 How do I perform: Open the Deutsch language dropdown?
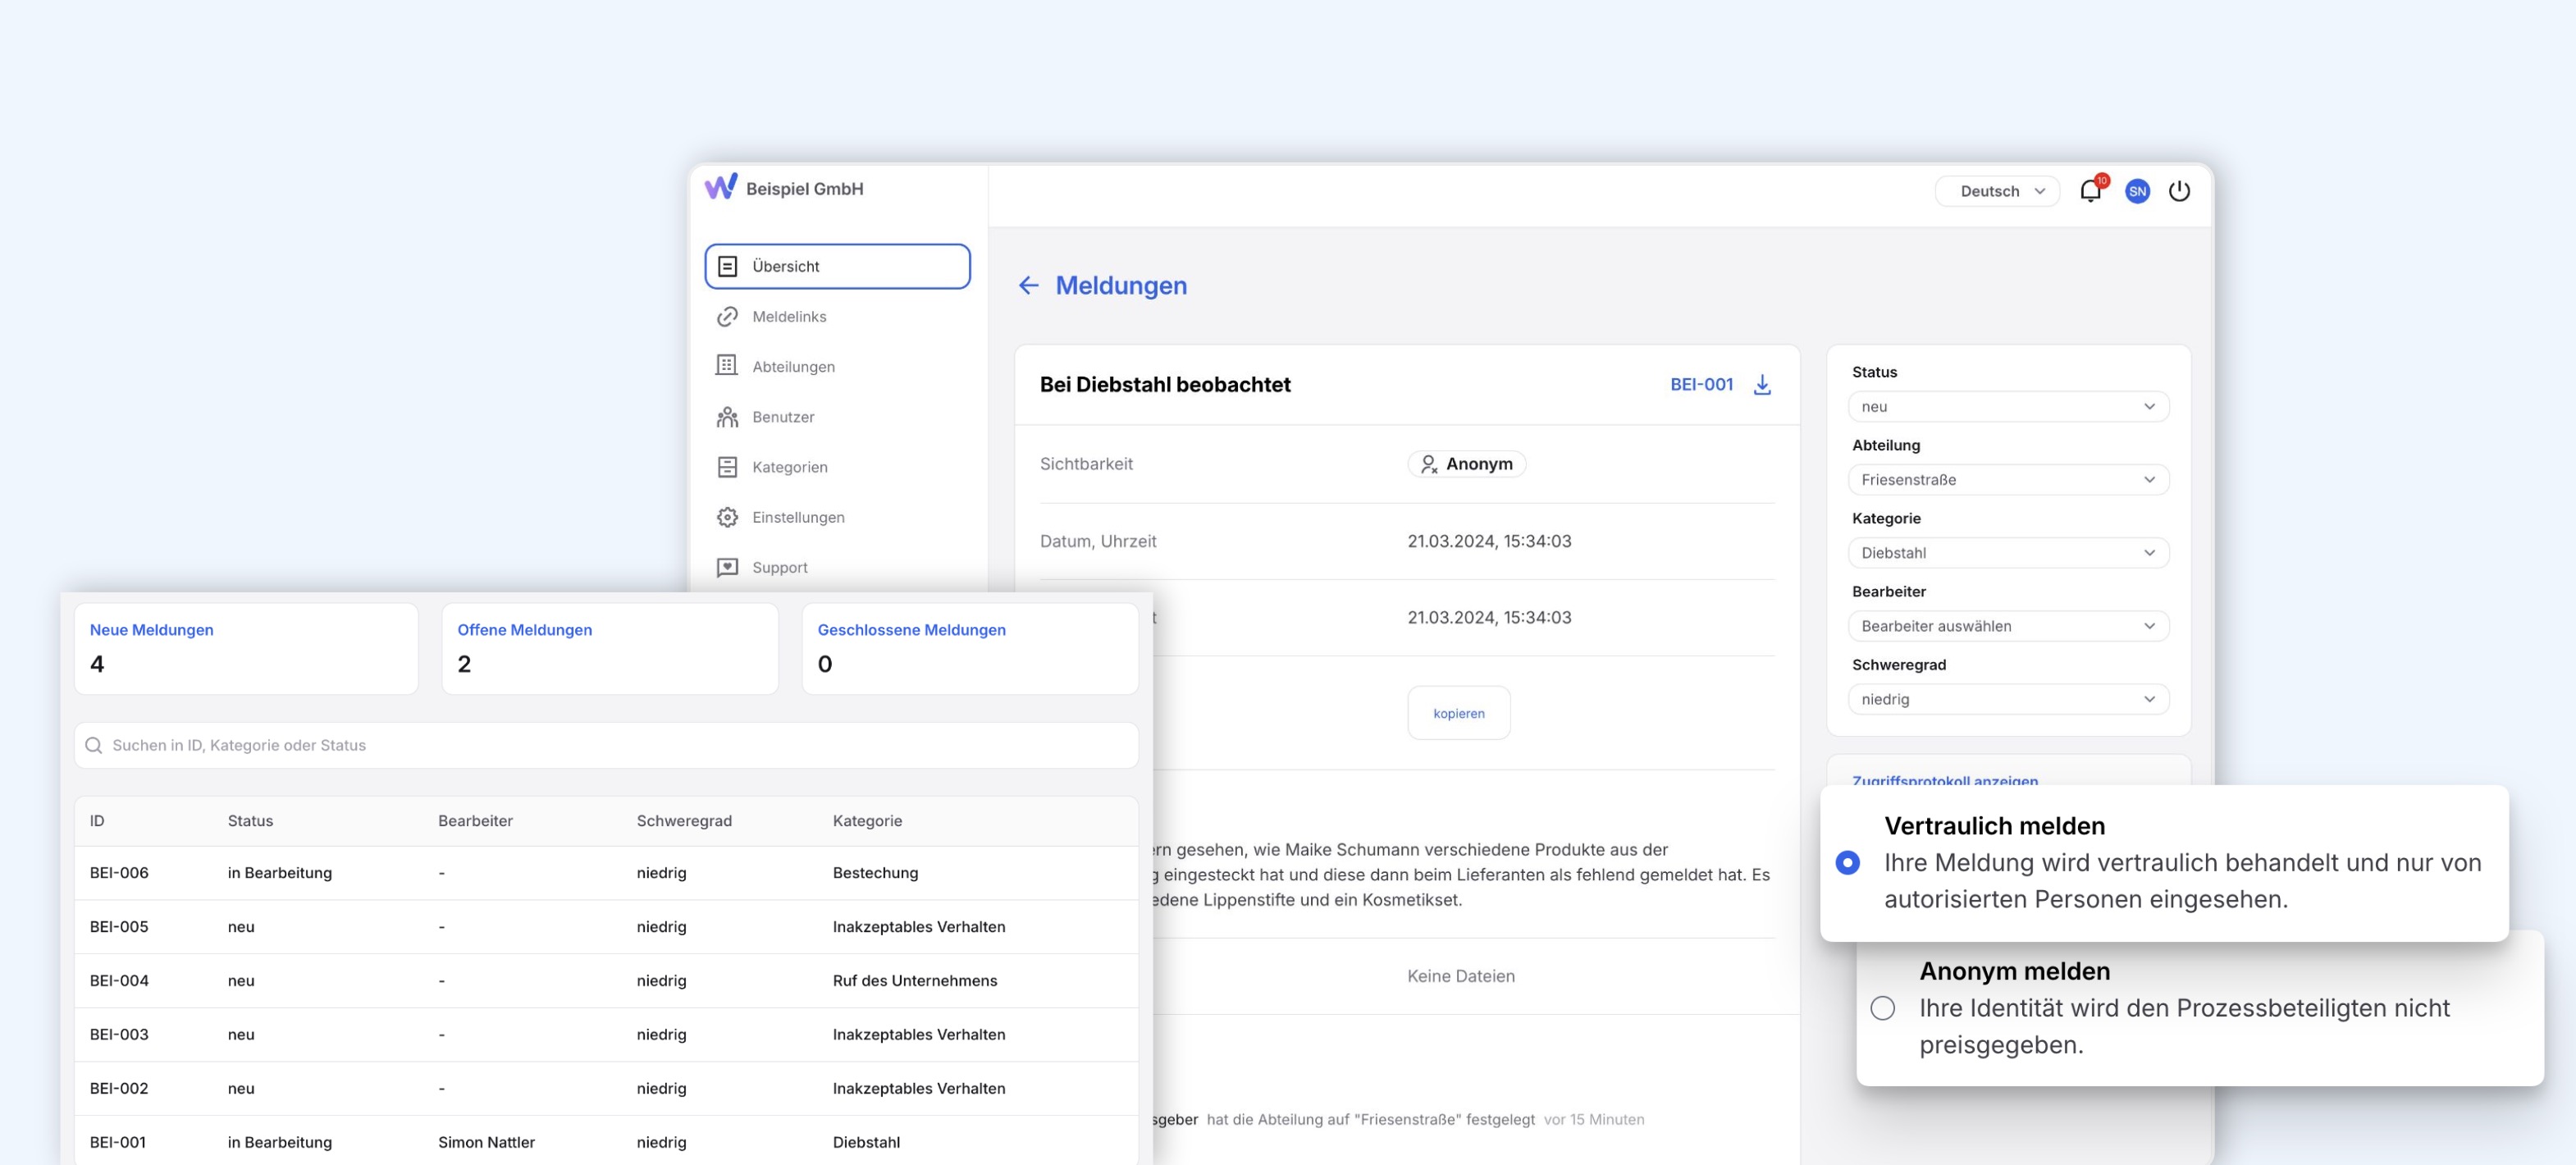pos(1997,191)
